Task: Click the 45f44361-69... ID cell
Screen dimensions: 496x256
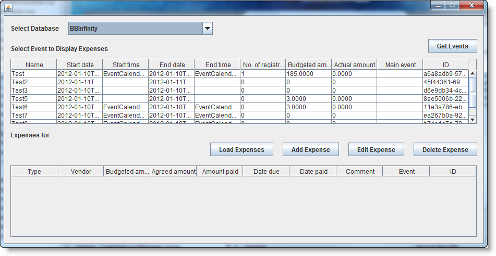Action: pyautogui.click(x=445, y=82)
